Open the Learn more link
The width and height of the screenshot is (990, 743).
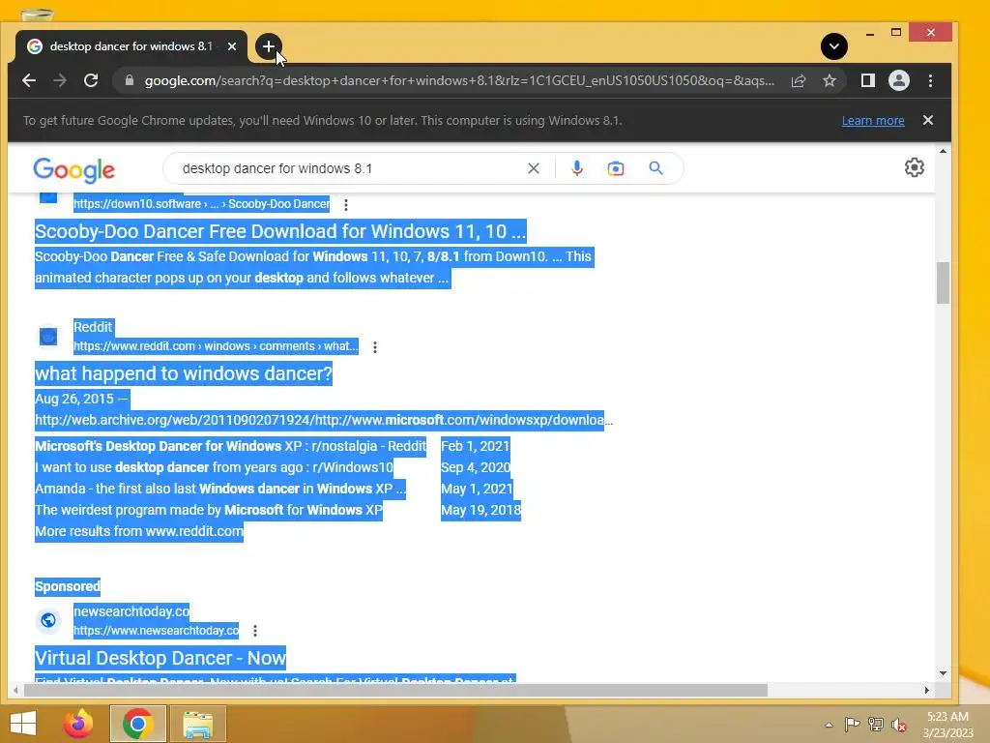[x=873, y=121]
